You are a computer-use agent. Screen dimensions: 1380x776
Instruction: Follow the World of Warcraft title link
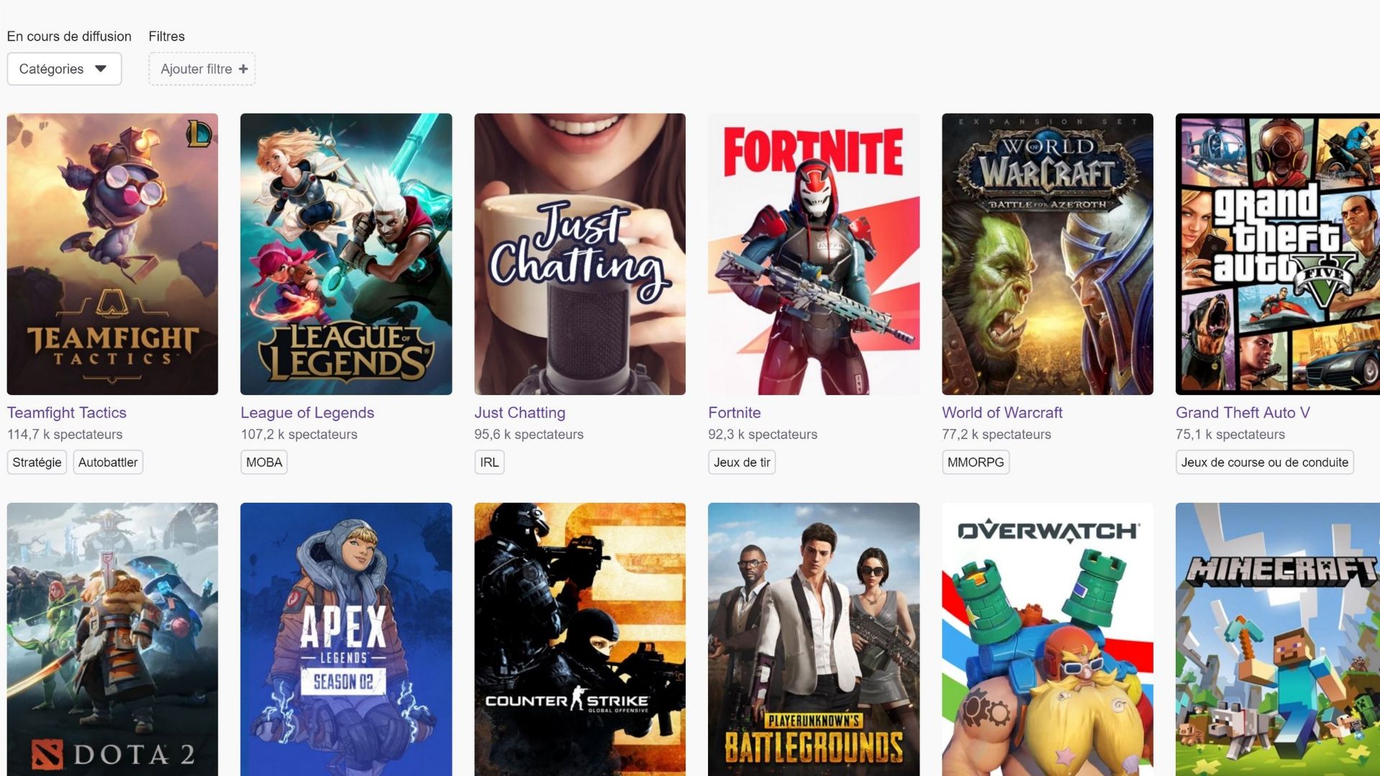[1002, 412]
